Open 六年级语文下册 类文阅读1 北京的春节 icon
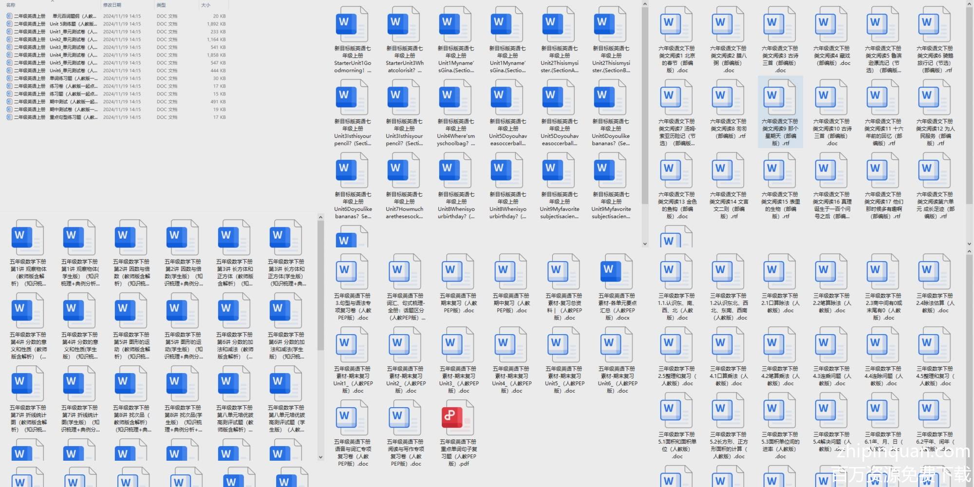 [676, 23]
